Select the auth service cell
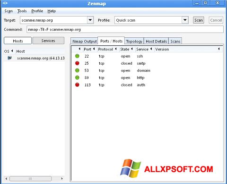 point(141,85)
